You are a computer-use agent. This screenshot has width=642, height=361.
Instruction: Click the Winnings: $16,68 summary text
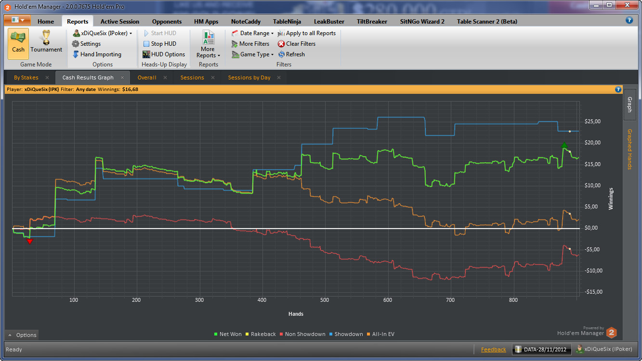point(118,89)
